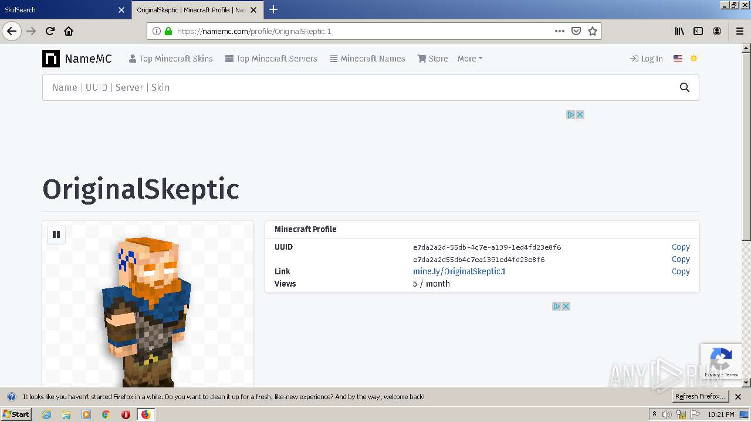Open Minecraft Names page
This screenshot has height=422, width=751.
pos(367,59)
